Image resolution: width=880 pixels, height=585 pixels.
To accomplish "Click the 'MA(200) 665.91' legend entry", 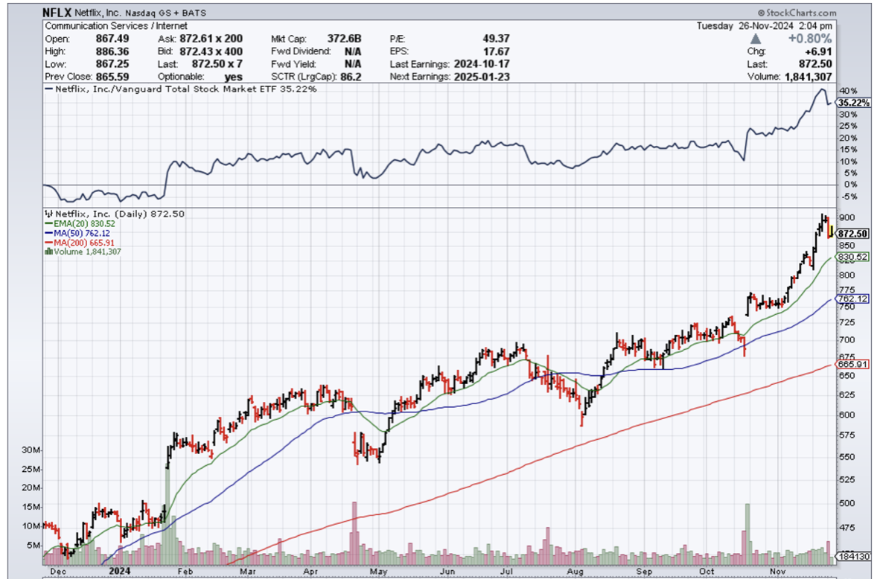I will pos(84,243).
